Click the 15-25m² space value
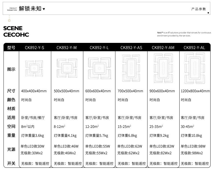Image resolution: width=213 pixels, height=171 pixels. (x=124, y=126)
